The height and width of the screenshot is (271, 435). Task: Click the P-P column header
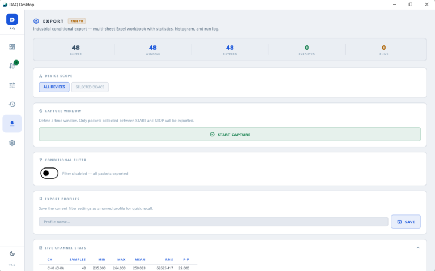pos(186,260)
